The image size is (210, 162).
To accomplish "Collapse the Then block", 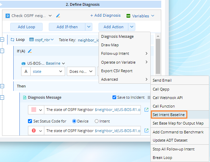I will point(2,86).
